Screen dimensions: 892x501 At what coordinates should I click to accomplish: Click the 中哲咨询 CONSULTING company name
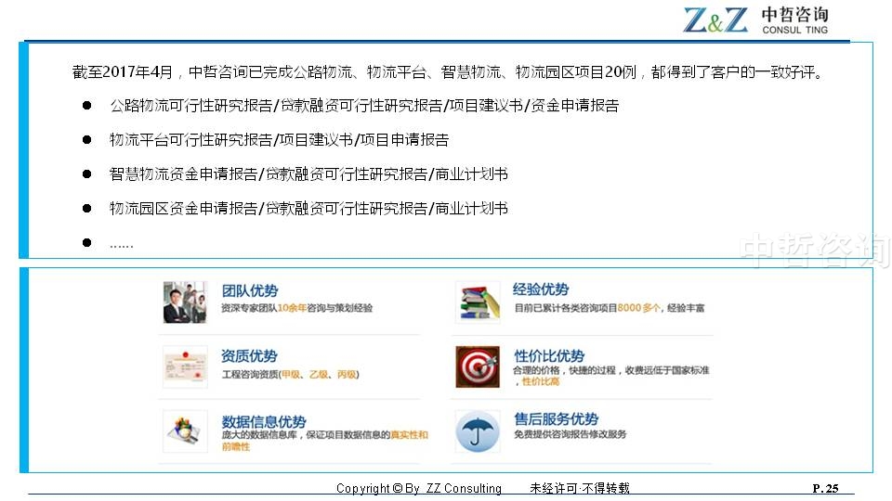[794, 20]
